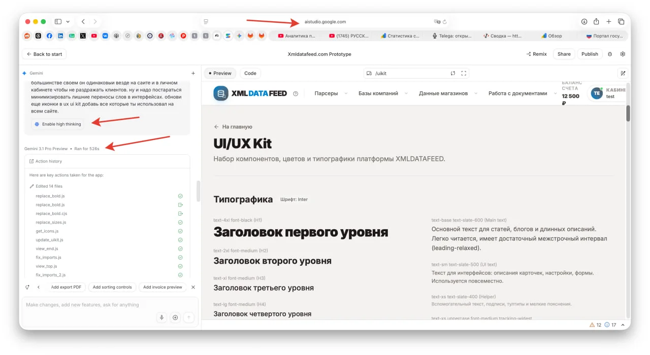Click the Share button

pos(564,54)
